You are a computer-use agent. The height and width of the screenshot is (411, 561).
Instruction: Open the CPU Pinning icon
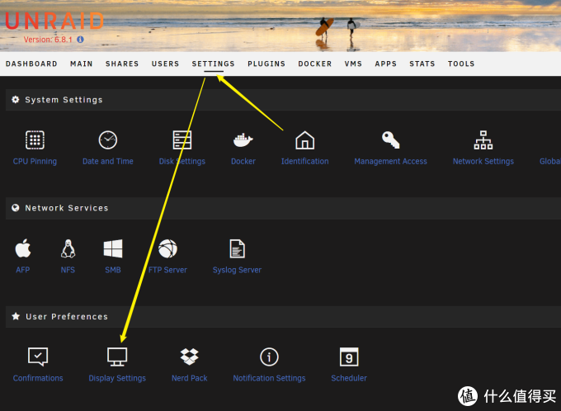(35, 139)
